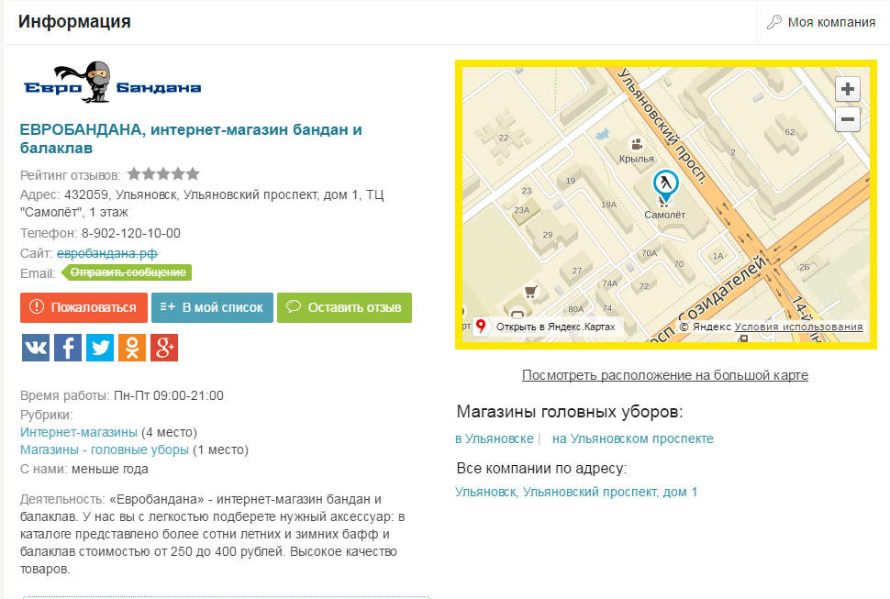
Task: Click the blue map pin over Самолёт
Action: 665,185
